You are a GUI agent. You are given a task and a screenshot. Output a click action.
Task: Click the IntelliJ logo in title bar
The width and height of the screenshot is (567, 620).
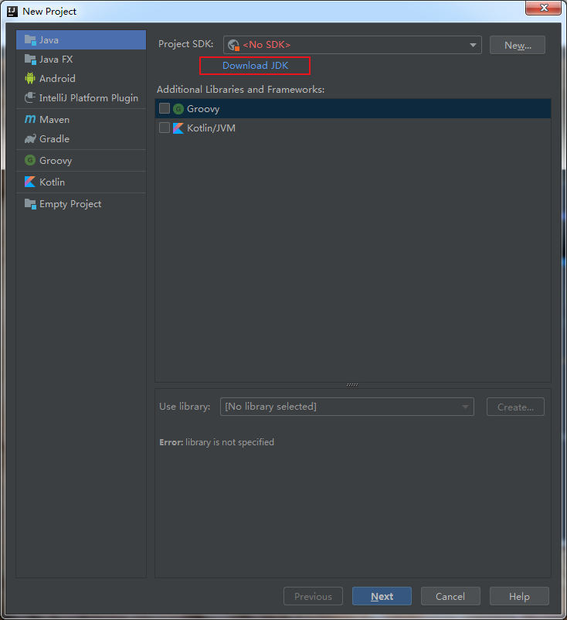click(x=12, y=11)
